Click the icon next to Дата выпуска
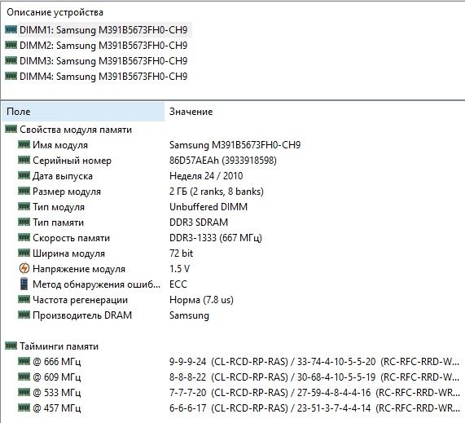Viewport: 465px width, 423px height. [x=24, y=175]
